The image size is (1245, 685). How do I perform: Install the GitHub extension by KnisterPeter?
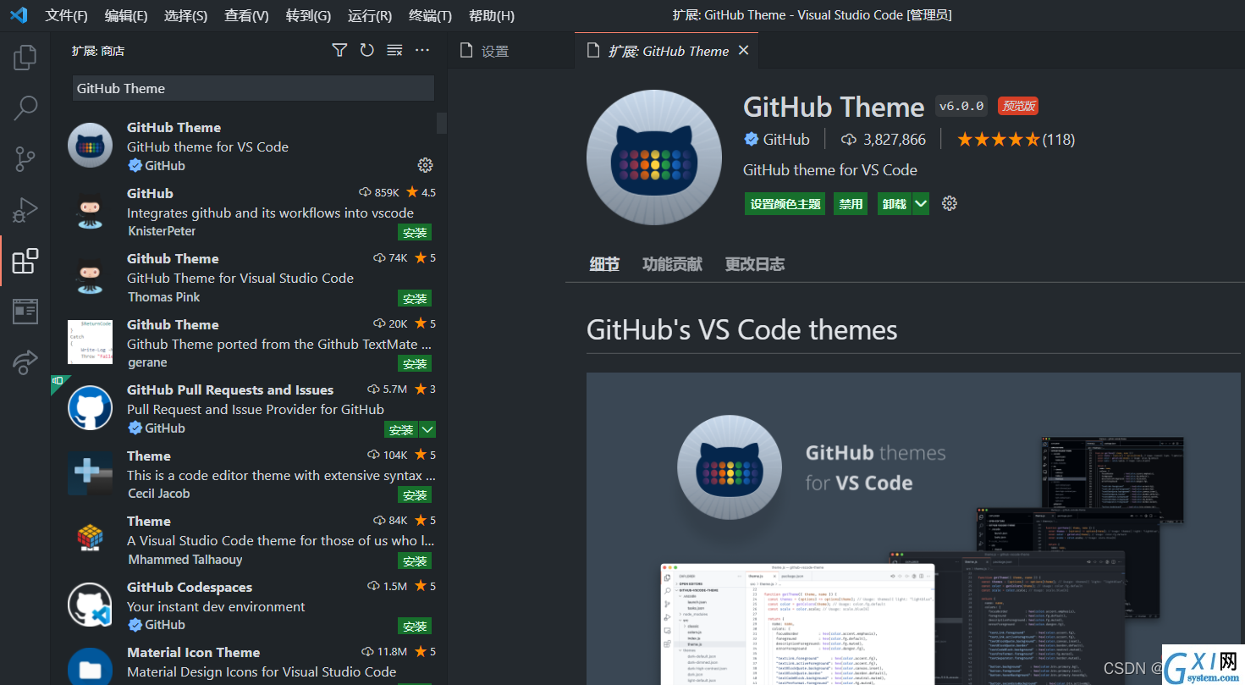click(415, 232)
